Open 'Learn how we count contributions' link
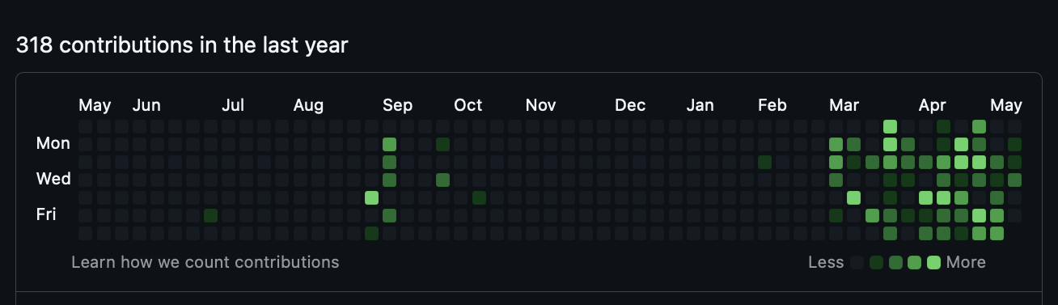 (205, 262)
